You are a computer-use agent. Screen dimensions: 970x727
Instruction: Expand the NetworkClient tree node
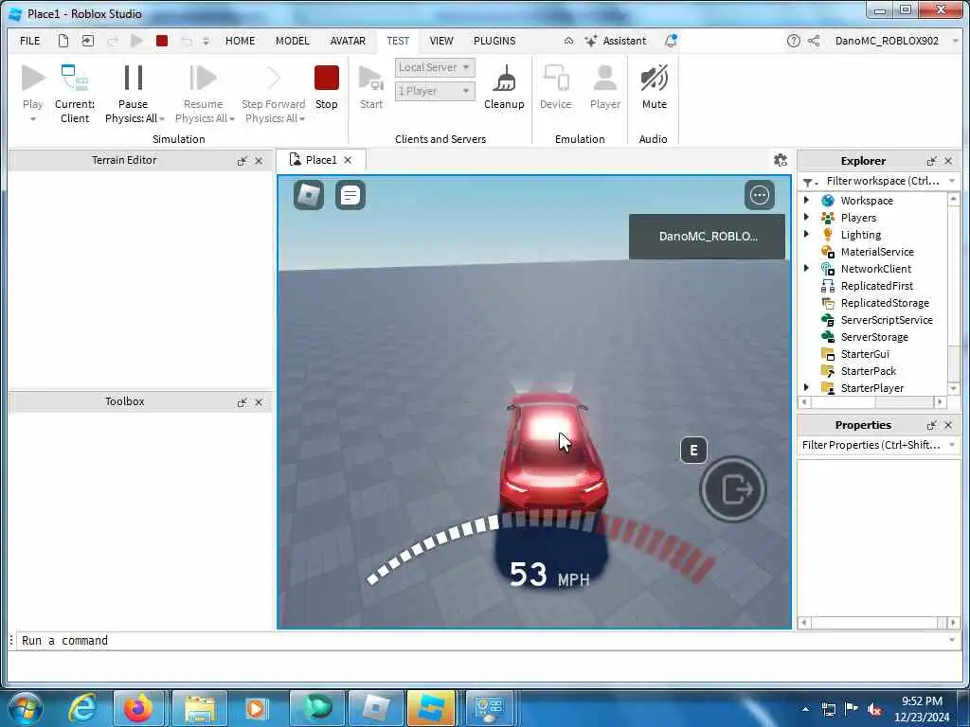[x=806, y=268]
